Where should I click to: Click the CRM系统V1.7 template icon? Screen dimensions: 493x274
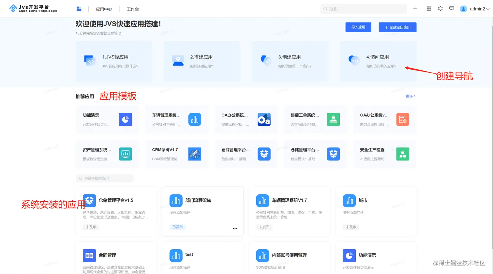pyautogui.click(x=195, y=154)
